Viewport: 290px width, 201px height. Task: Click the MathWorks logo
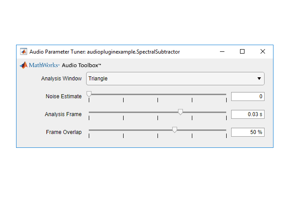(39, 65)
